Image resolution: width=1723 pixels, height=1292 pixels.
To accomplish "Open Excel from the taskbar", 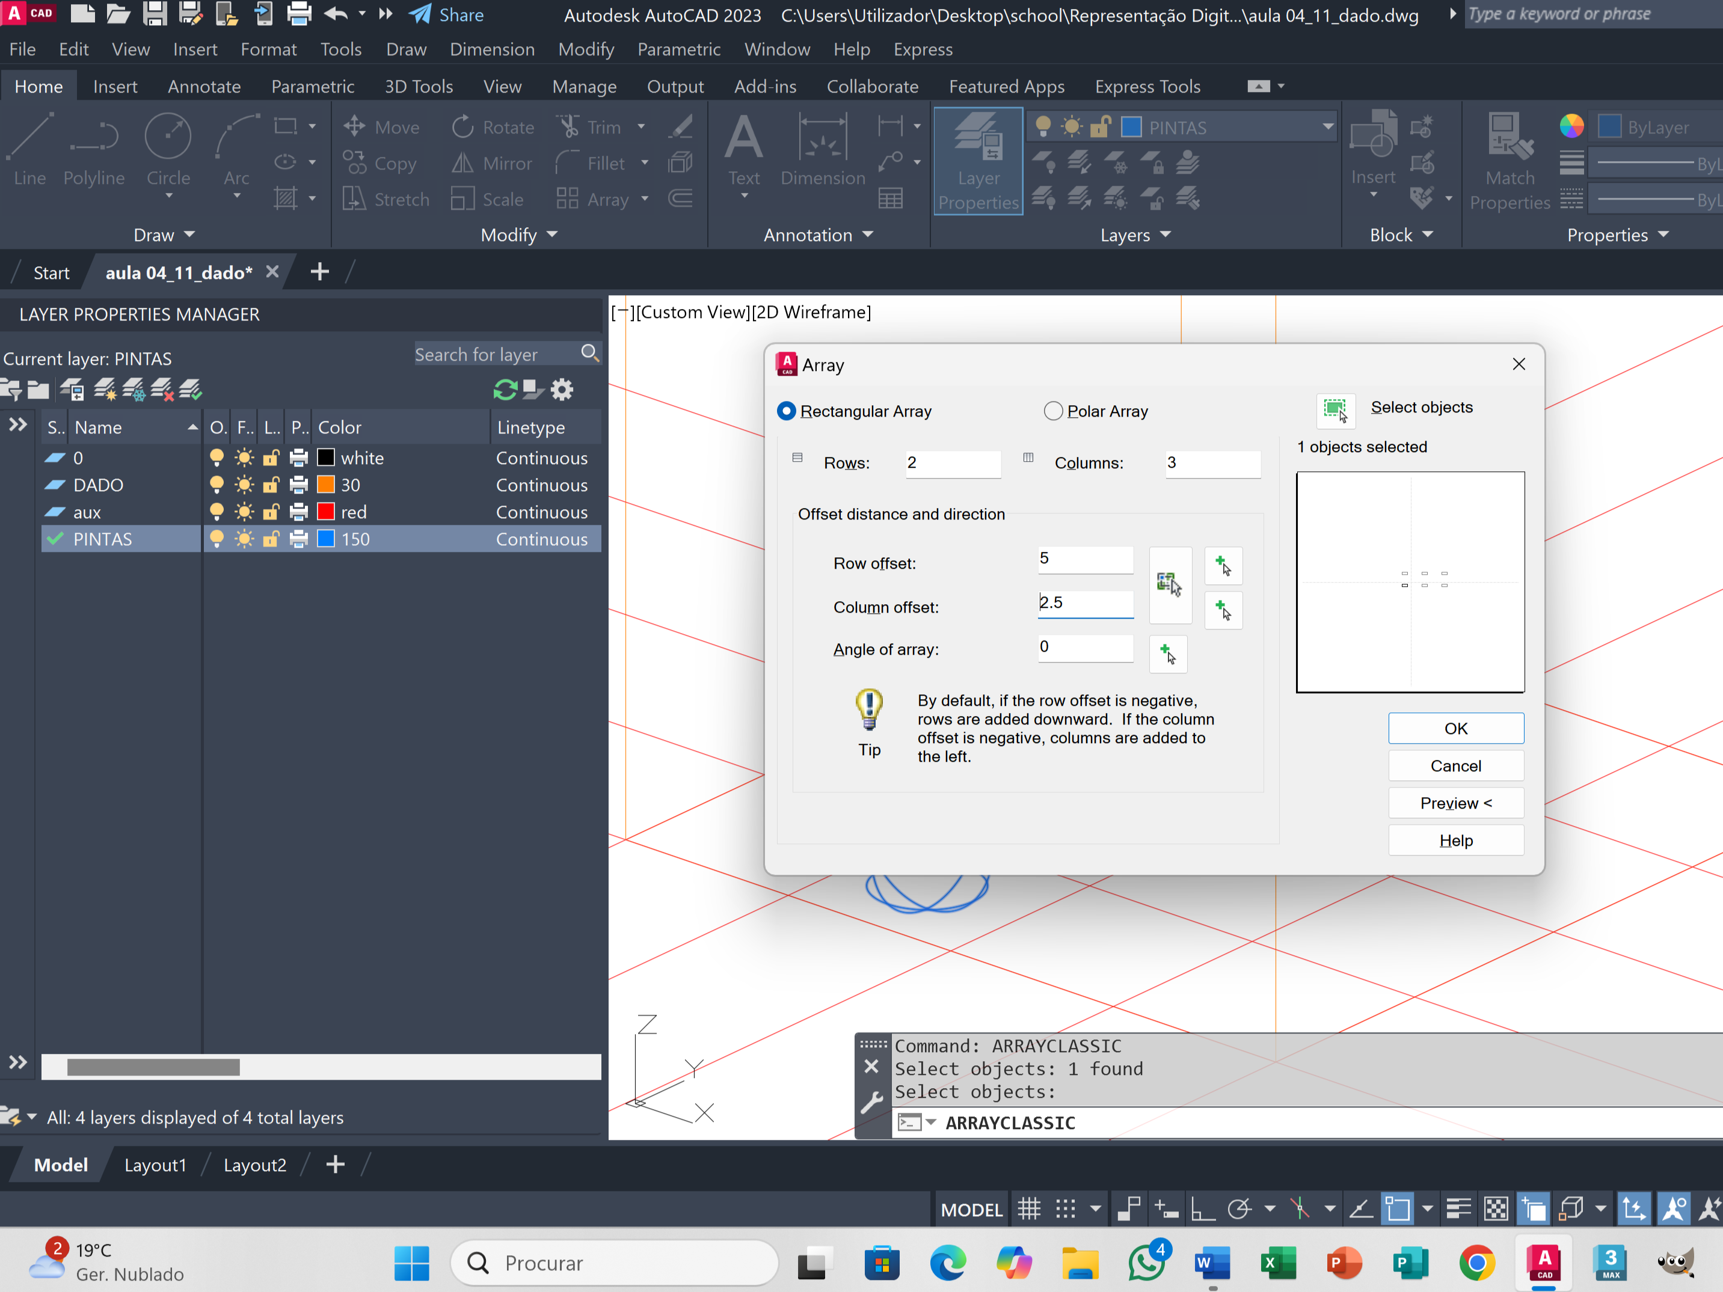I will coord(1278,1263).
